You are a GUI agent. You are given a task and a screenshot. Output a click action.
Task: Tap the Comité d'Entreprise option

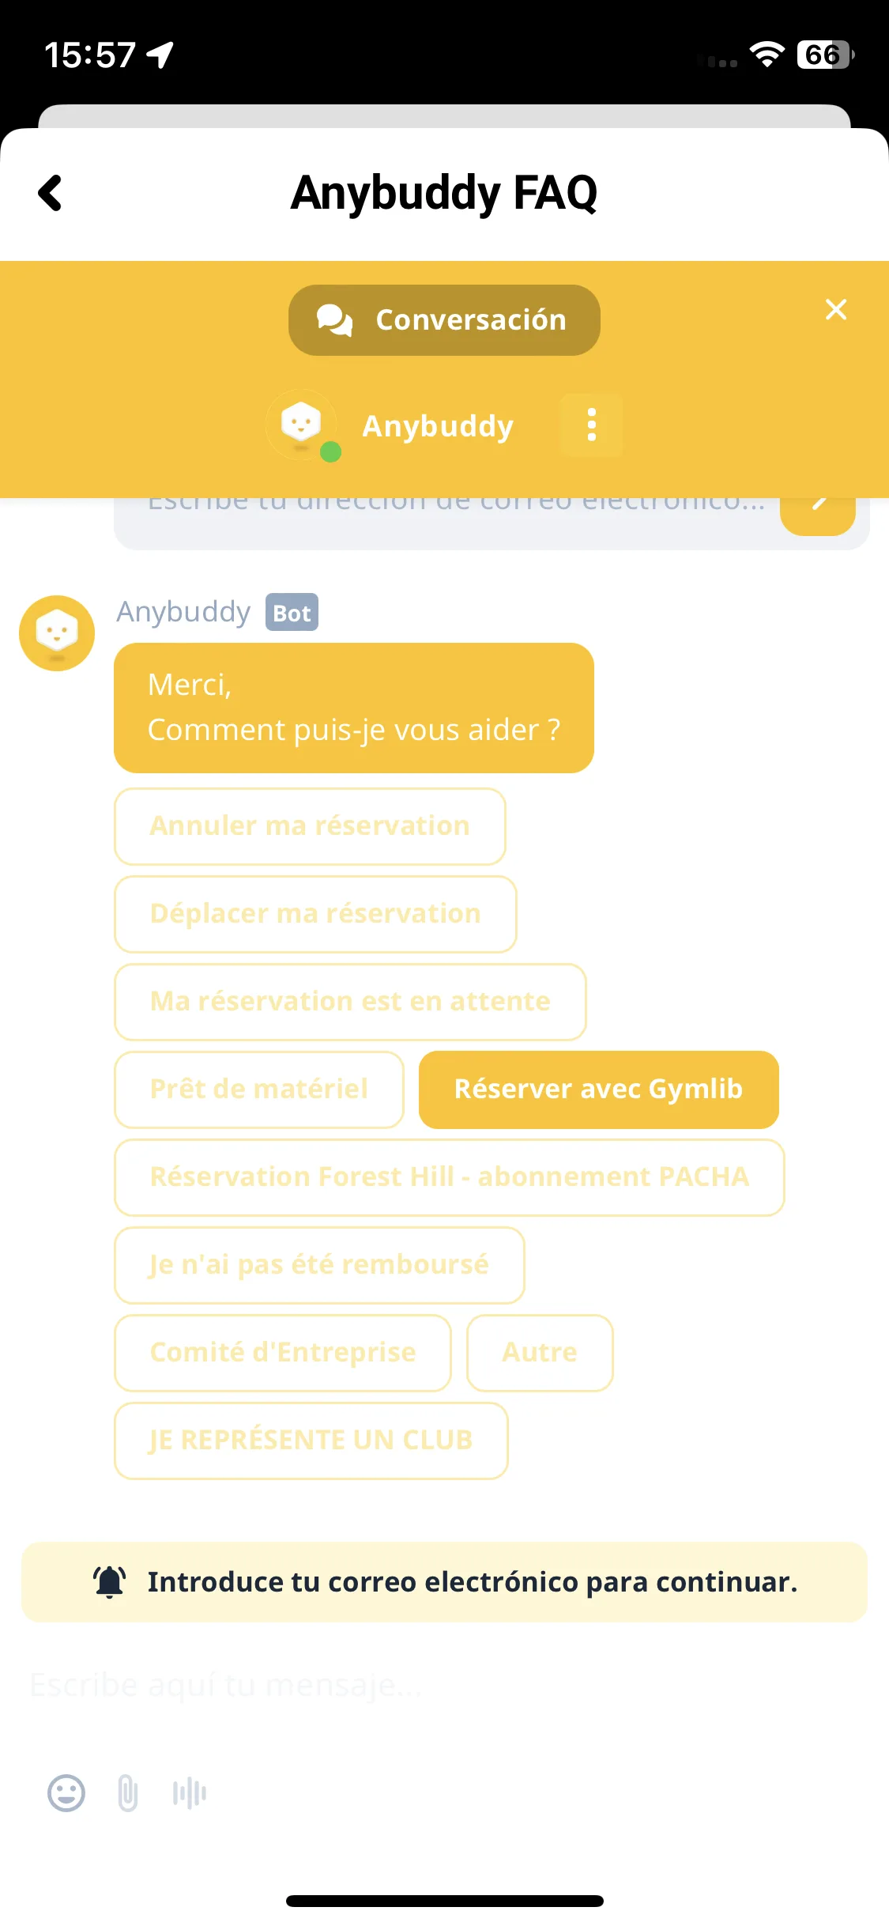[x=283, y=1353]
